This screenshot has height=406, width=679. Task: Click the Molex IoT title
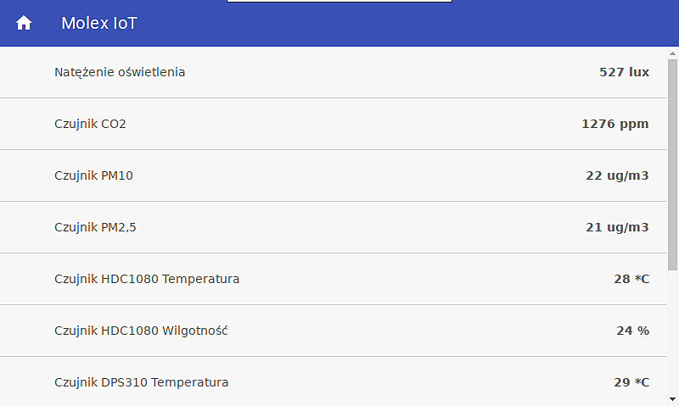98,23
